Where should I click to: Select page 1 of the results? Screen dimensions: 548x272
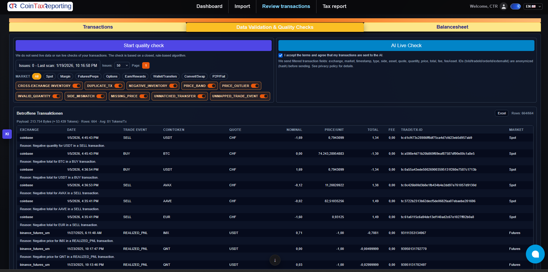pyautogui.click(x=146, y=65)
